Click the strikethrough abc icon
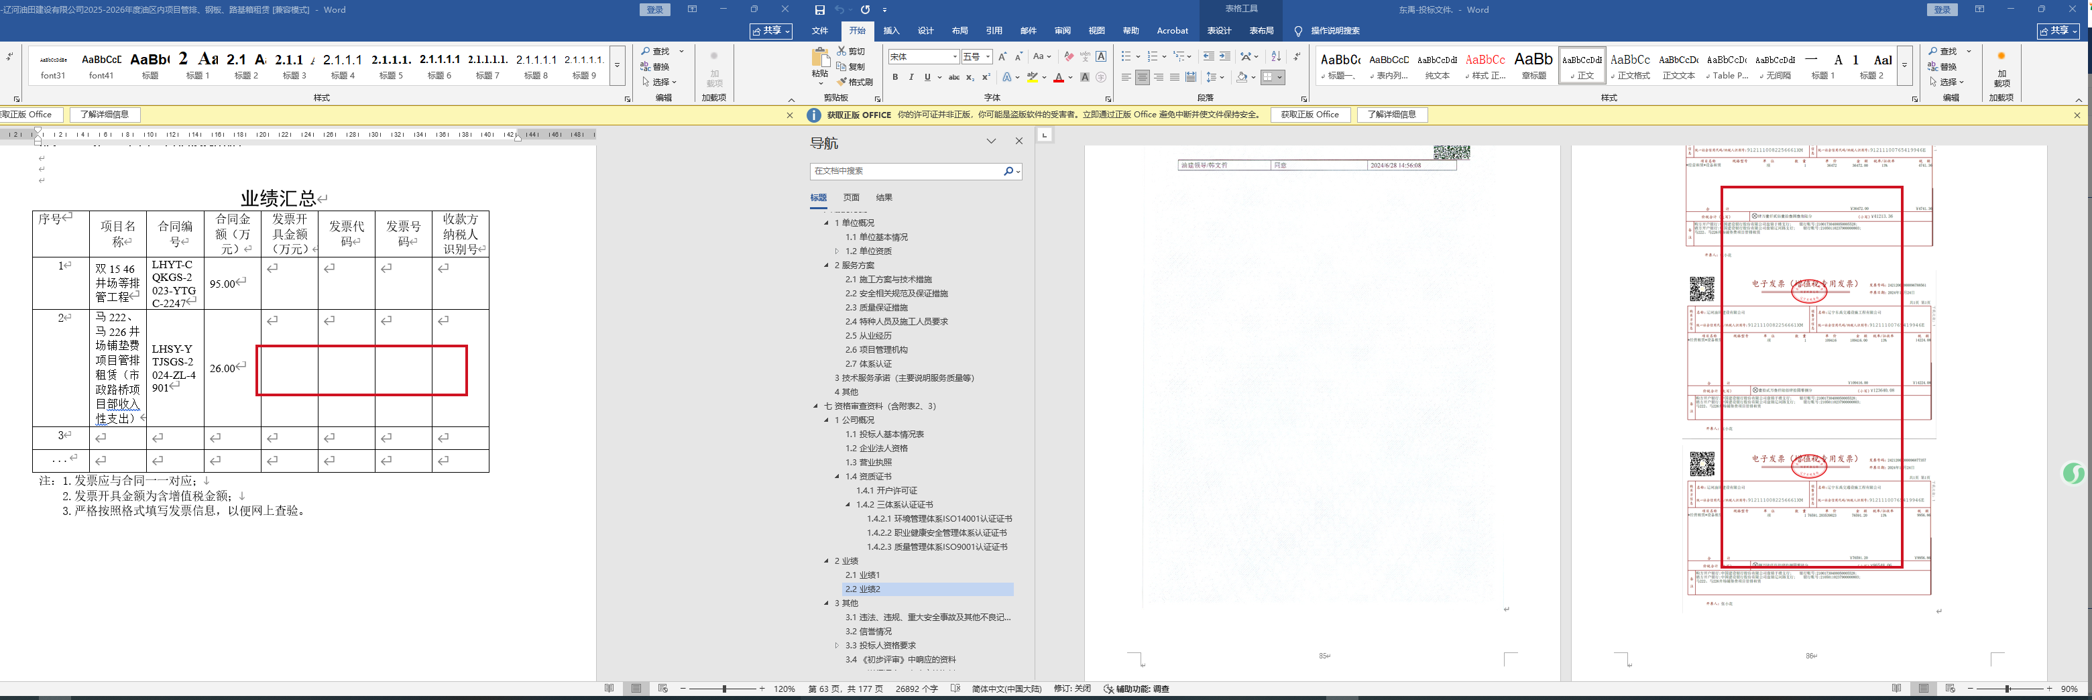The image size is (2092, 700). [953, 78]
